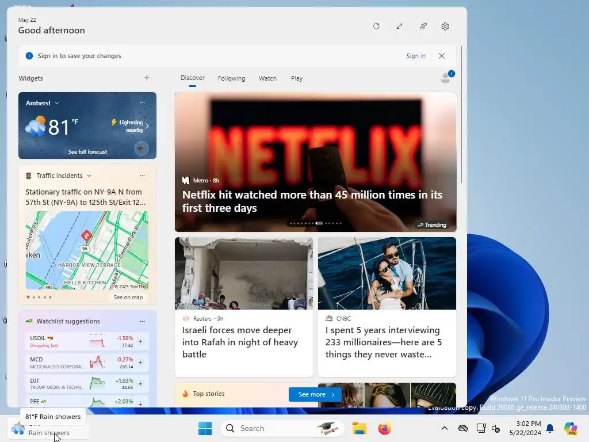The image size is (589, 442).
Task: Open the Watch tab
Action: (267, 78)
